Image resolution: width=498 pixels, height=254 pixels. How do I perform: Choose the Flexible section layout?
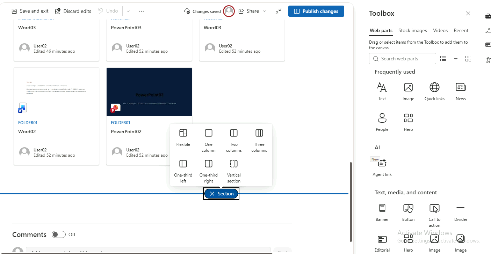[183, 138]
